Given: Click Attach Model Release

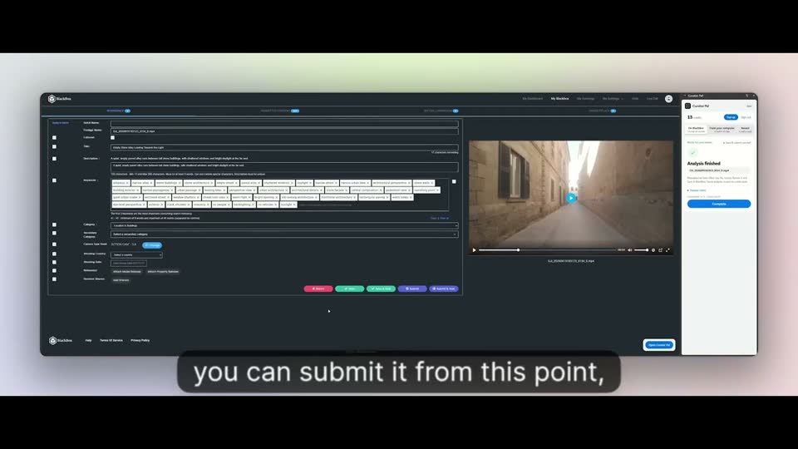Looking at the screenshot, I should (126, 272).
